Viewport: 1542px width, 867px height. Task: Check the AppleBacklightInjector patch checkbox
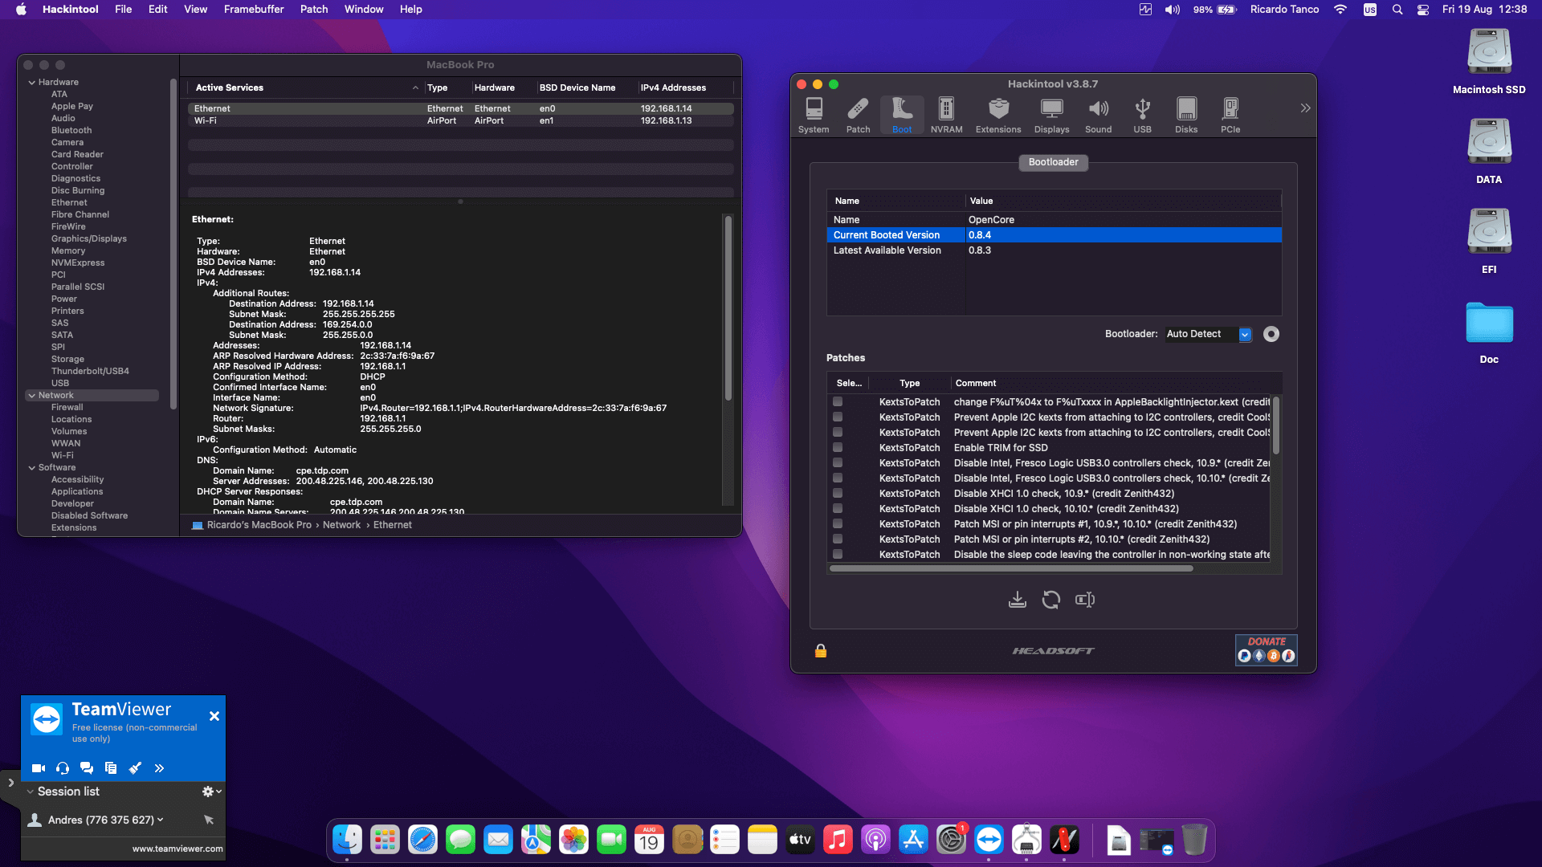(x=838, y=402)
